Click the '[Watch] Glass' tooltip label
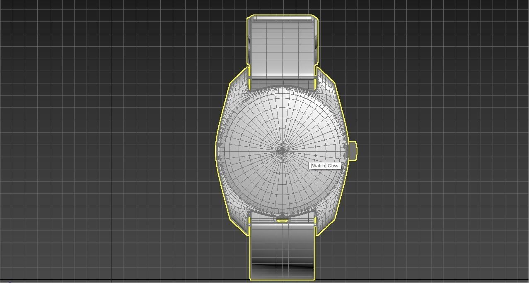 click(x=324, y=166)
